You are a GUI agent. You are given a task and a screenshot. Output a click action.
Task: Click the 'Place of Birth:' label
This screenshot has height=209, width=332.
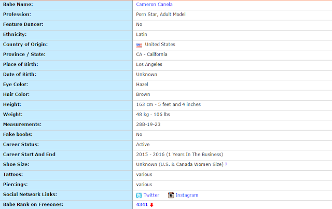[x=21, y=64]
